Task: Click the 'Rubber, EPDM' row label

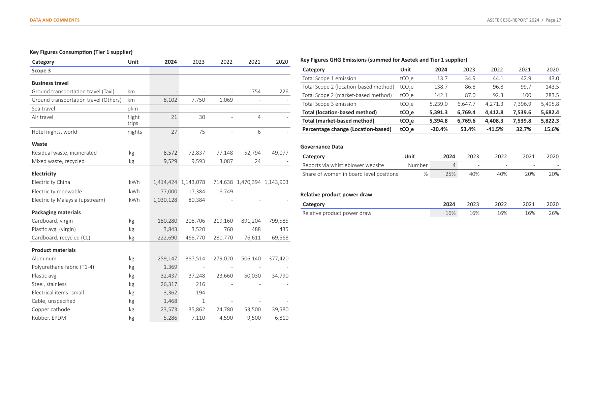Action: tap(49, 318)
